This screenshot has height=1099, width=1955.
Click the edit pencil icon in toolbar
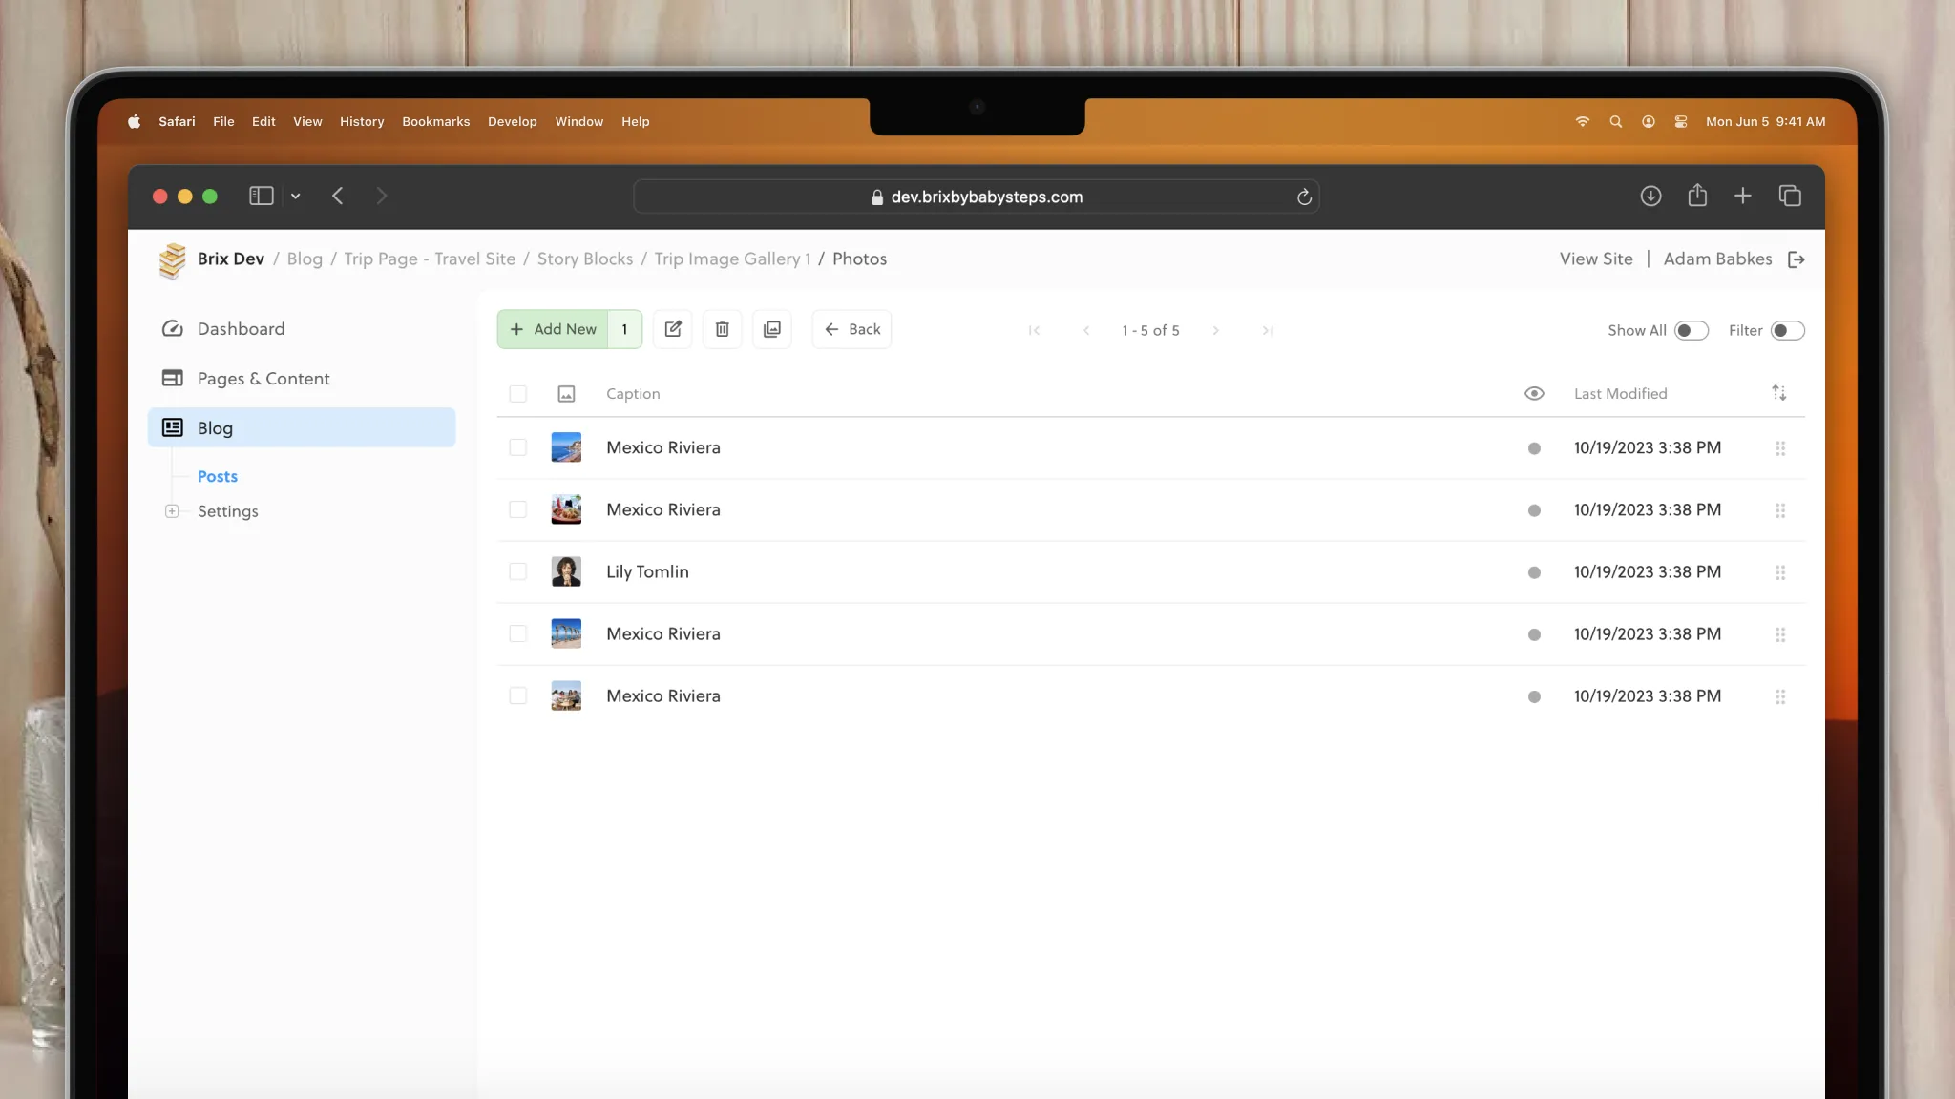click(673, 329)
